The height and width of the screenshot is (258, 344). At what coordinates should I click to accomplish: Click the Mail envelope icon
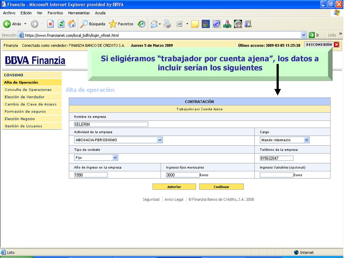[x=154, y=24]
